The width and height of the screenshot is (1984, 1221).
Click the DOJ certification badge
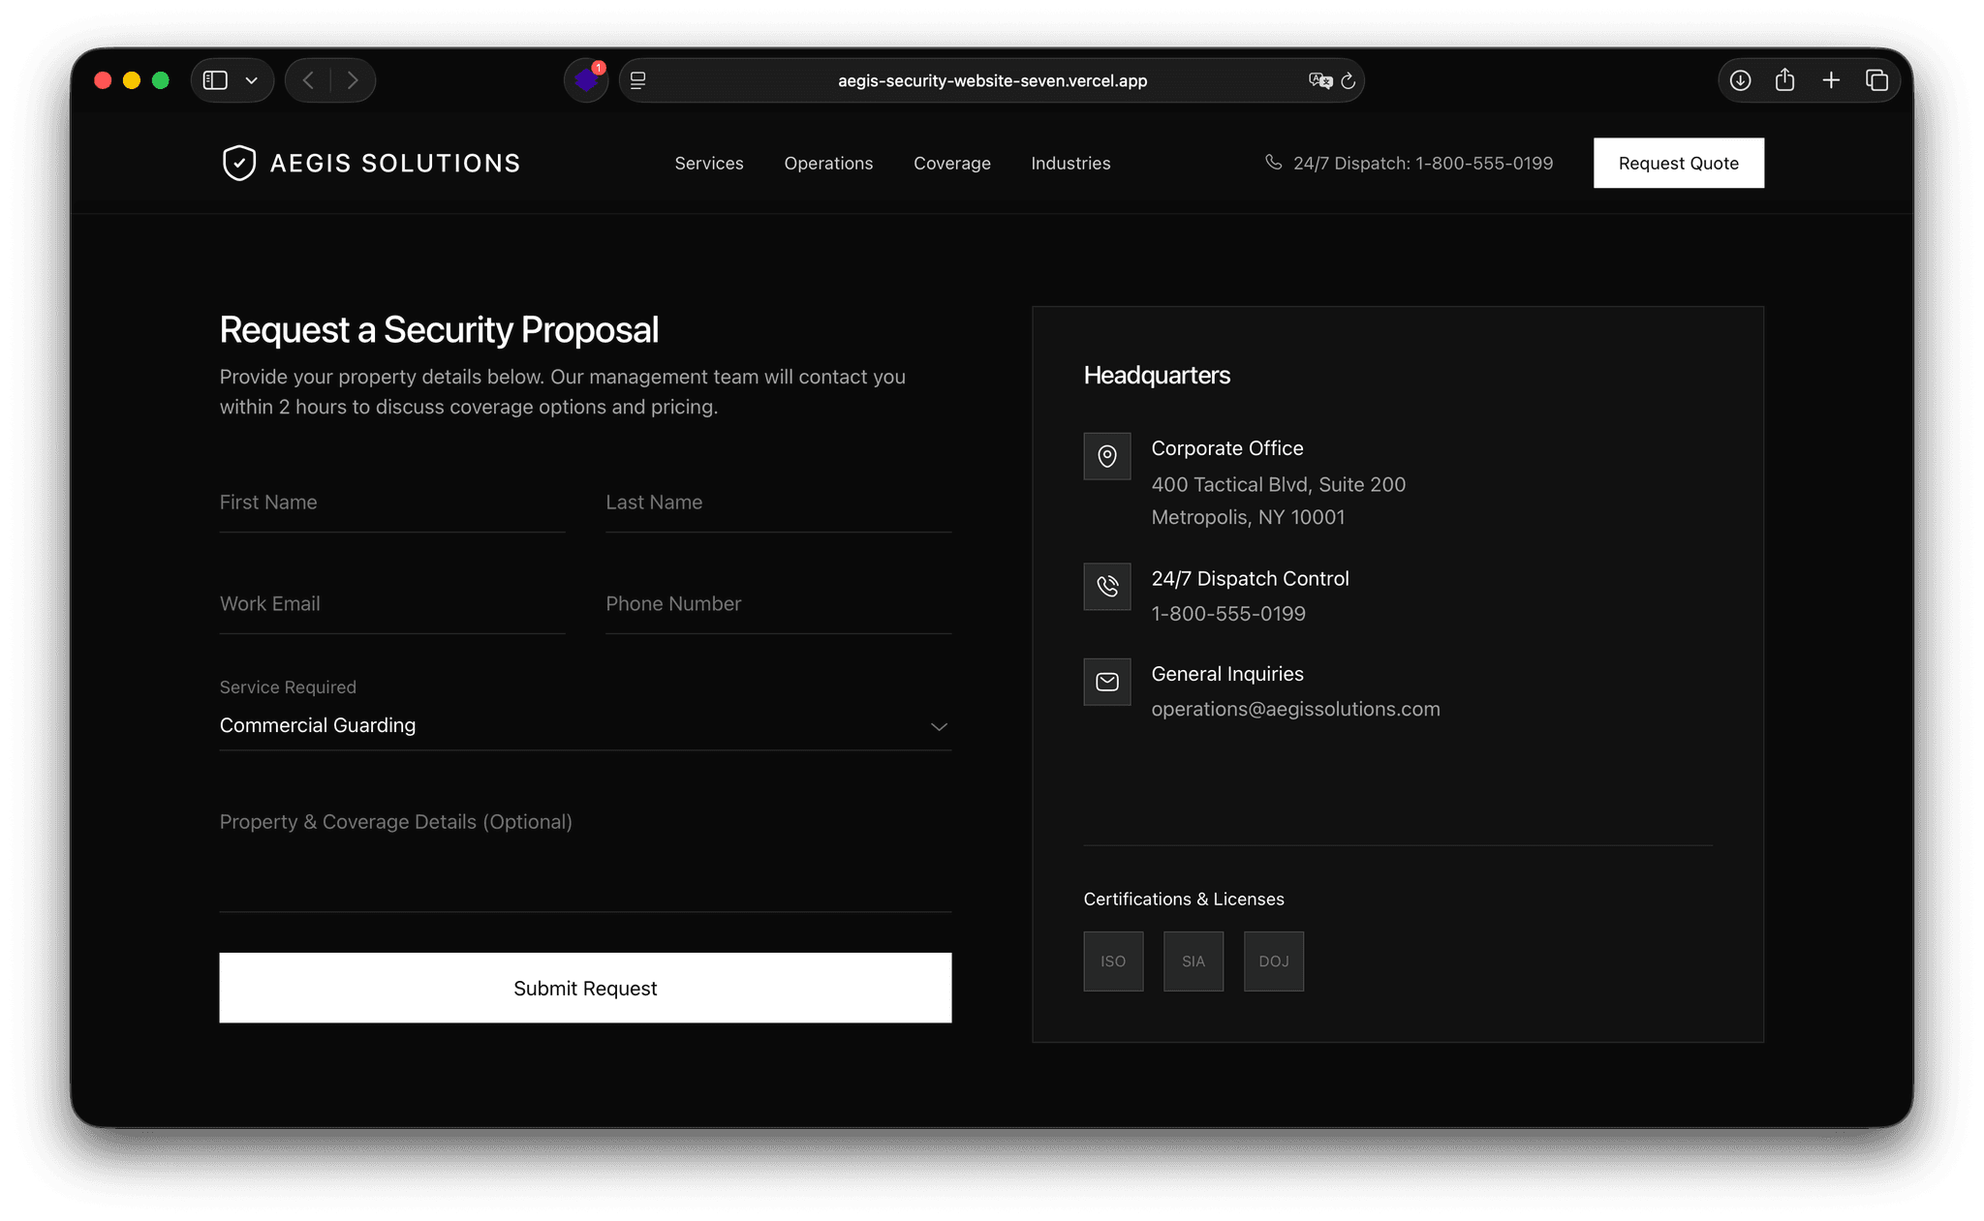click(1273, 961)
